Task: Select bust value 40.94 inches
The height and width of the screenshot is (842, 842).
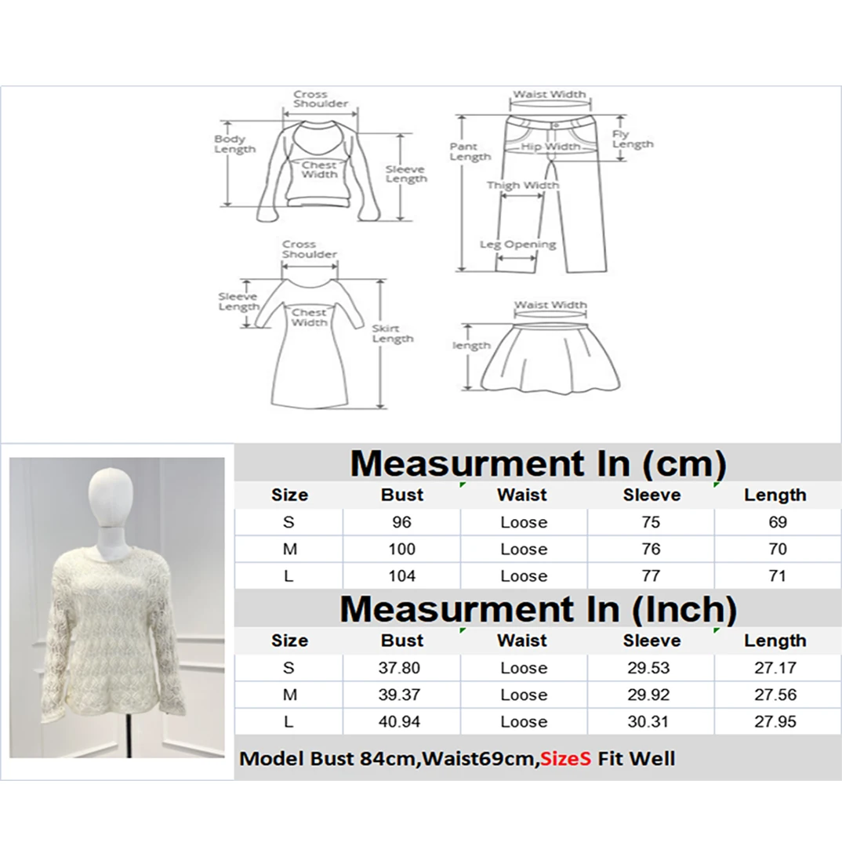Action: click(399, 721)
